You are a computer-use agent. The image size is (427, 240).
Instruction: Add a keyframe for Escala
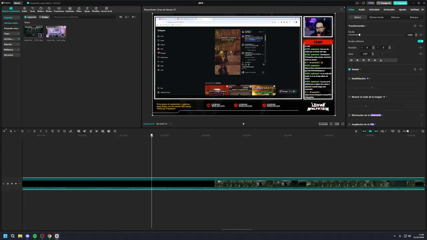421,35
